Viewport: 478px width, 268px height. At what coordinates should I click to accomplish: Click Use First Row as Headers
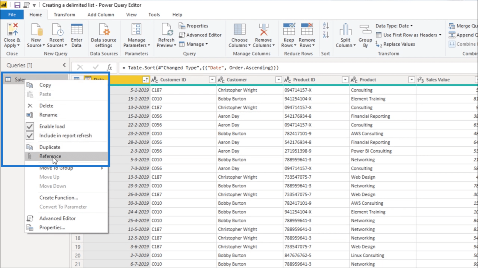409,35
